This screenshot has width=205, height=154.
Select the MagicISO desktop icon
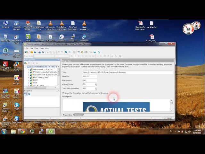click(61, 38)
